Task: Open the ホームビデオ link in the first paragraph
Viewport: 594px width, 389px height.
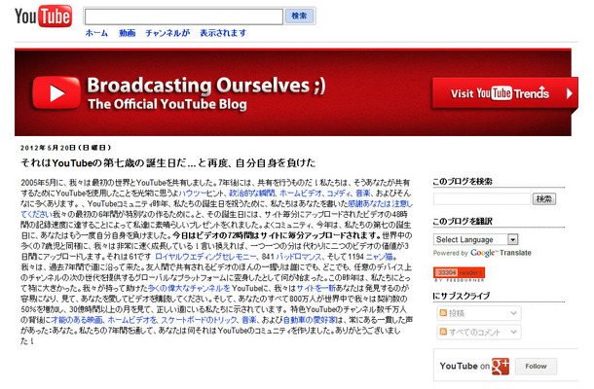Action: 301,194
